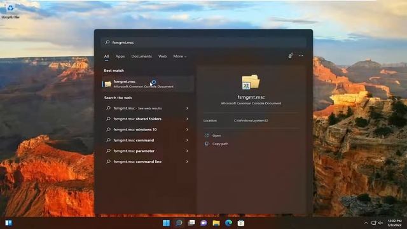
Task: Open Microsoft Store from the taskbar
Action: tap(241, 223)
